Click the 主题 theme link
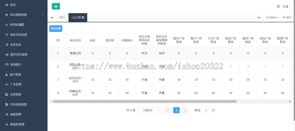This screenshot has height=131, width=295. (285, 7)
